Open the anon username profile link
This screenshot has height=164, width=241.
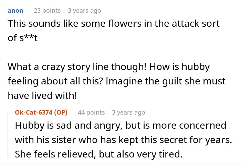click(15, 11)
